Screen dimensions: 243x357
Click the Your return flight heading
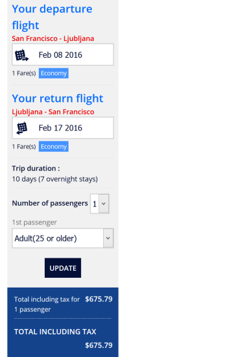[58, 99]
